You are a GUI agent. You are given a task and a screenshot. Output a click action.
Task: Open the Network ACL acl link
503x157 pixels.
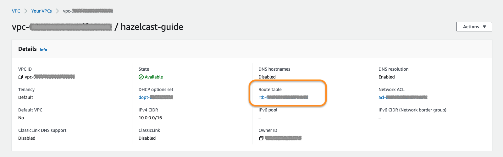click(x=403, y=97)
